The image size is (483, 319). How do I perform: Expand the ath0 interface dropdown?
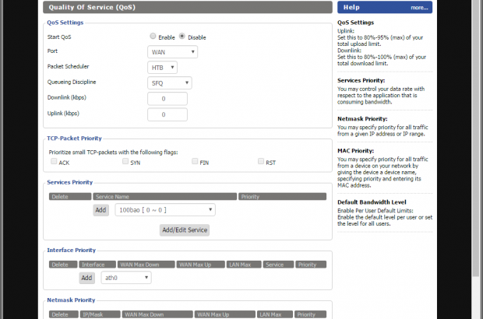(125, 278)
